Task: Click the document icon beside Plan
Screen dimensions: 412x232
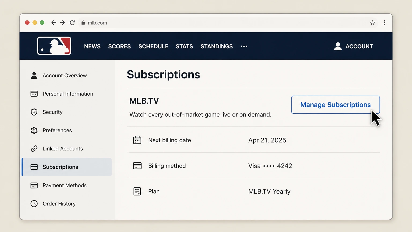Action: [x=137, y=191]
